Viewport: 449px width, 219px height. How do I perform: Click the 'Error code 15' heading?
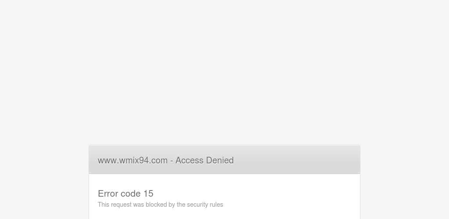[126, 194]
